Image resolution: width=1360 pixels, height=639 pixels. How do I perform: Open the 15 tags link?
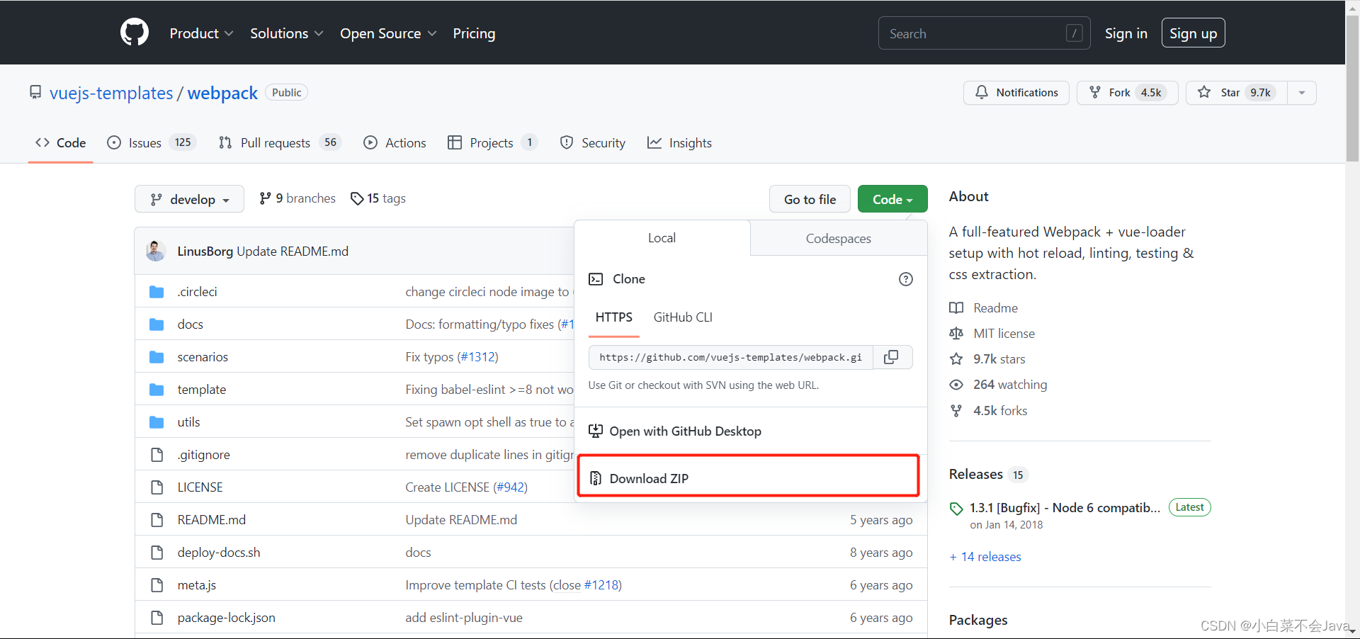pos(378,198)
